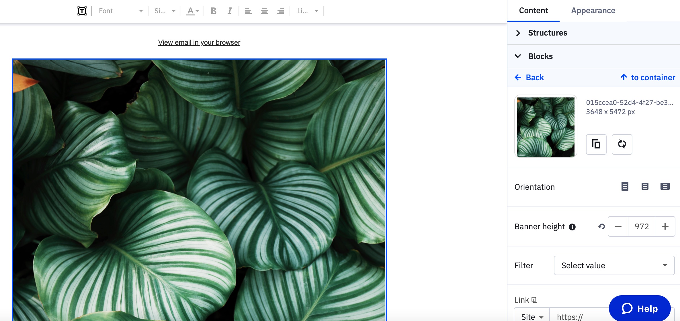680x321 pixels.
Task: Open the Banner height info tooltip
Action: [572, 227]
